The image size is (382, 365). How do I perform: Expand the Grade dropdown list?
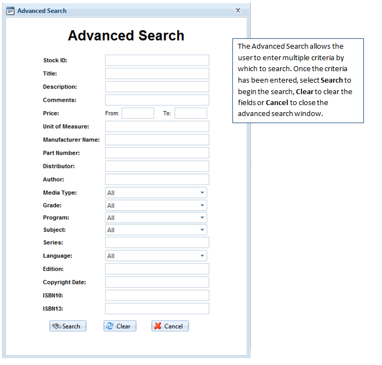[x=202, y=206]
